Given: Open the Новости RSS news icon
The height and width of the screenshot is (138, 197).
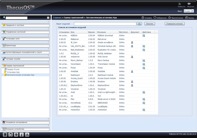Looking at the screenshot, I should (x=180, y=4).
